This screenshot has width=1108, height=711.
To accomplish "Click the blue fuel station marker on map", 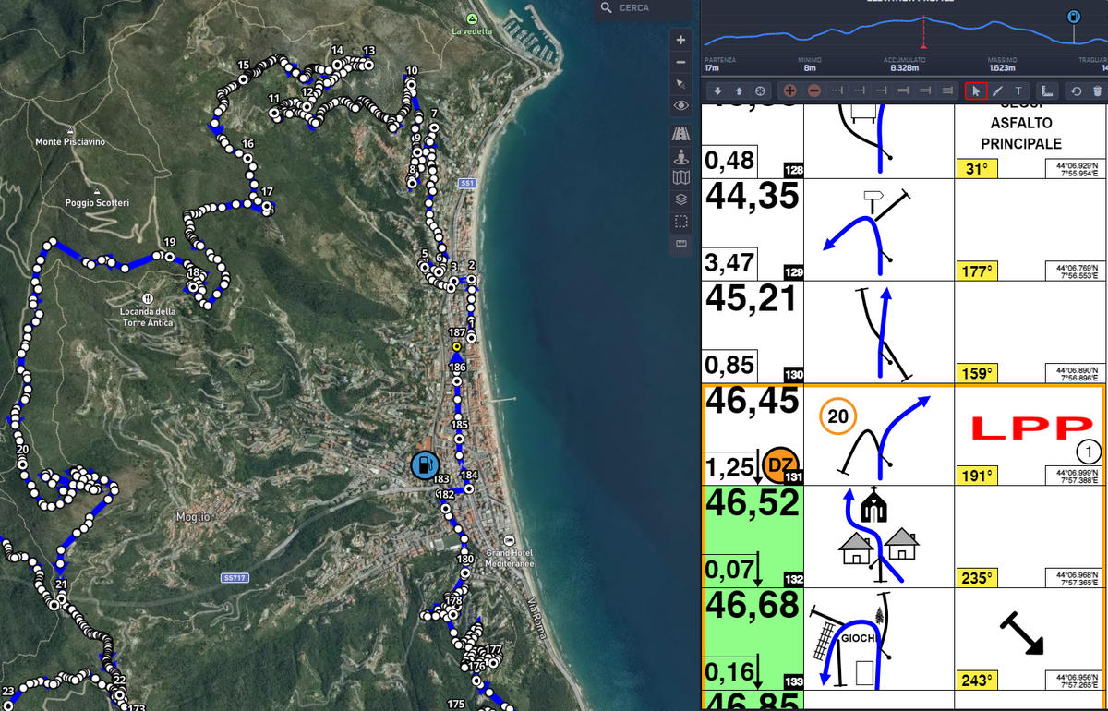I will point(424,464).
